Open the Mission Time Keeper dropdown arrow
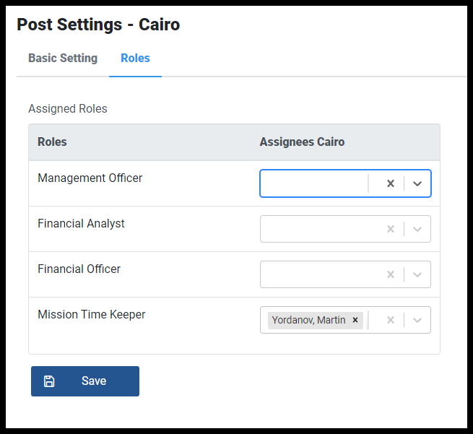The width and height of the screenshot is (473, 434). (x=417, y=320)
